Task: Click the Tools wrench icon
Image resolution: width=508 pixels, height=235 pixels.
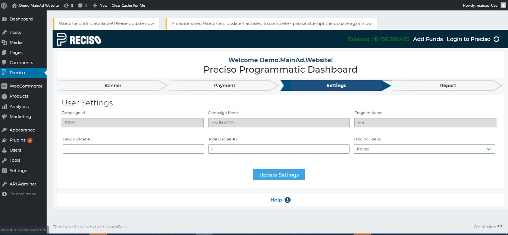Action: [x=4, y=160]
